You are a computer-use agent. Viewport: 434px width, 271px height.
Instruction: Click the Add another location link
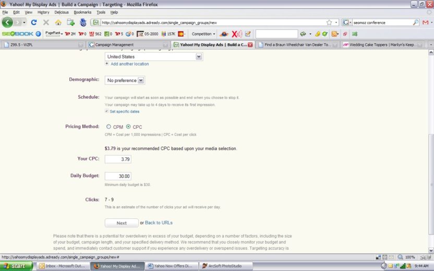point(129,64)
